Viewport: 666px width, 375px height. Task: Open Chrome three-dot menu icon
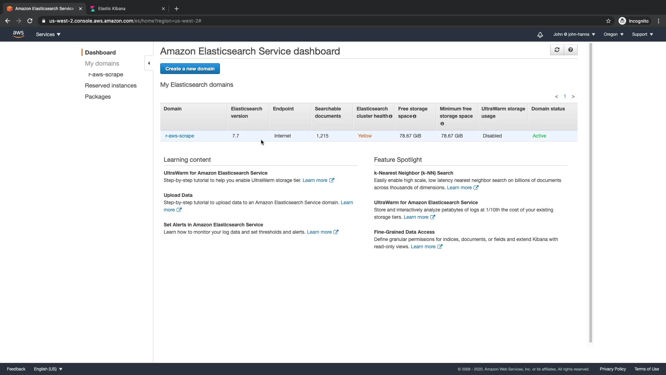point(658,21)
